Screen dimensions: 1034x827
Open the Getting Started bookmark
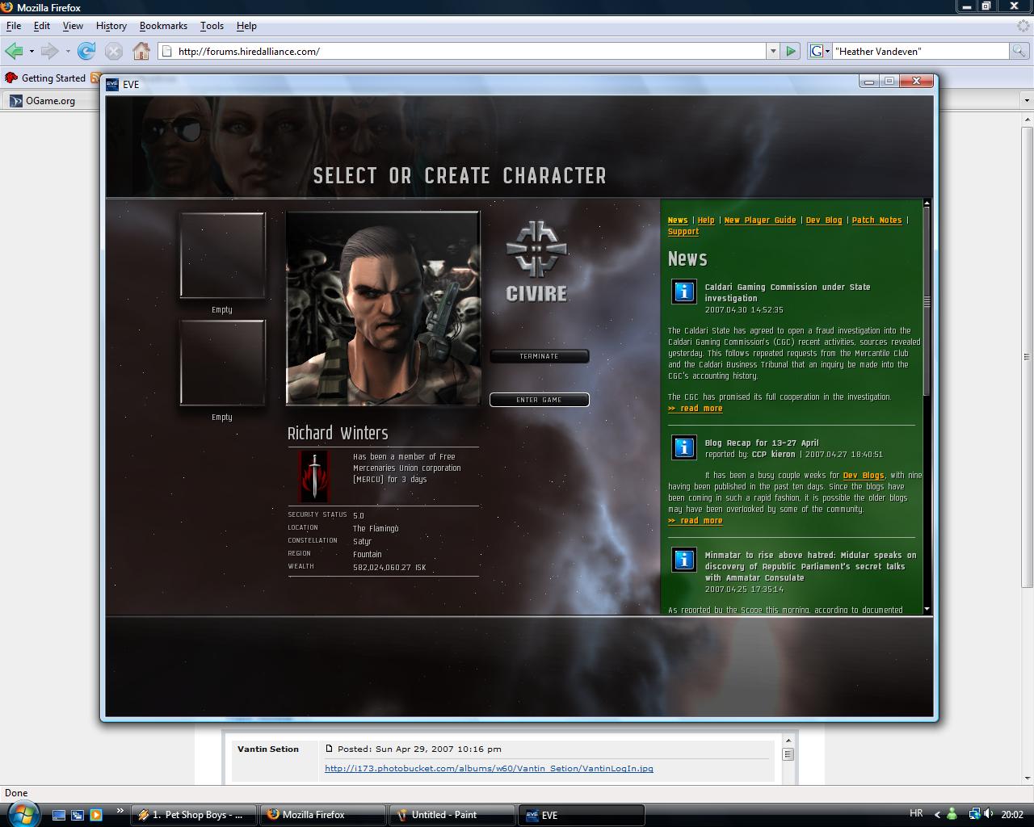coord(45,78)
